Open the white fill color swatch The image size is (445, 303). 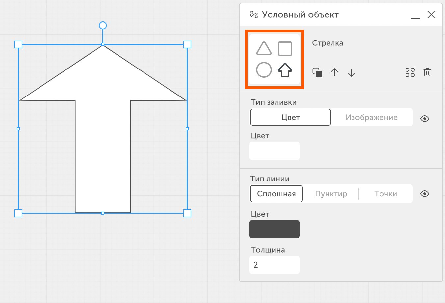pos(275,151)
